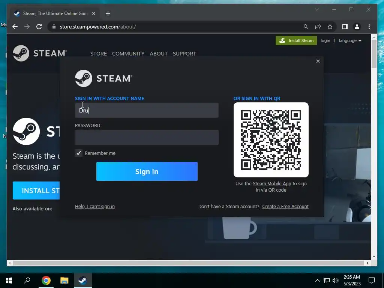Uncheck the Remember me checkbox
Screen dimensions: 384x288
tap(79, 153)
